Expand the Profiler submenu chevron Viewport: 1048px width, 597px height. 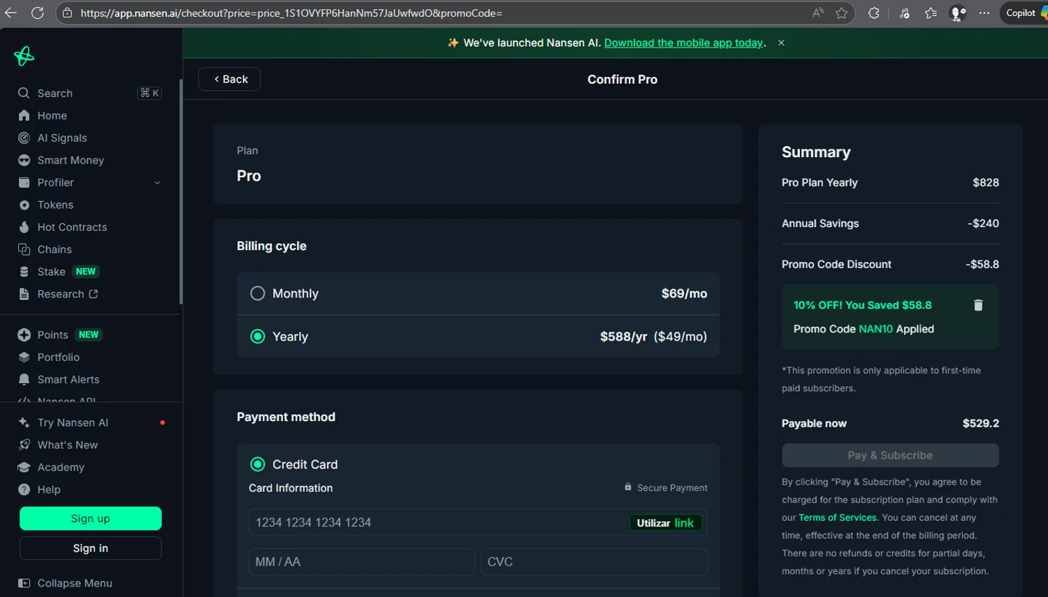coord(157,183)
